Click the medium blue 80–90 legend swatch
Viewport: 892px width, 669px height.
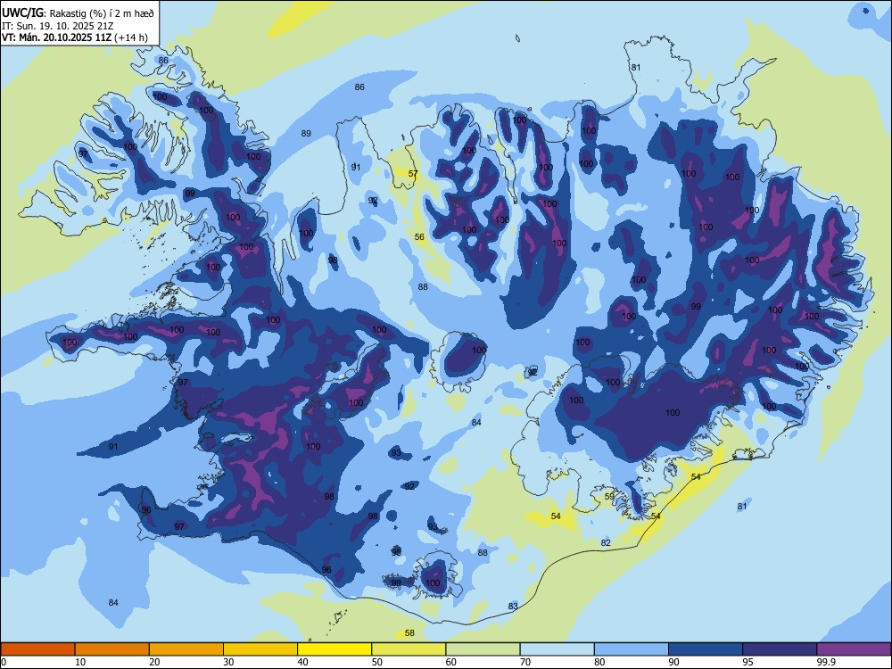click(632, 649)
